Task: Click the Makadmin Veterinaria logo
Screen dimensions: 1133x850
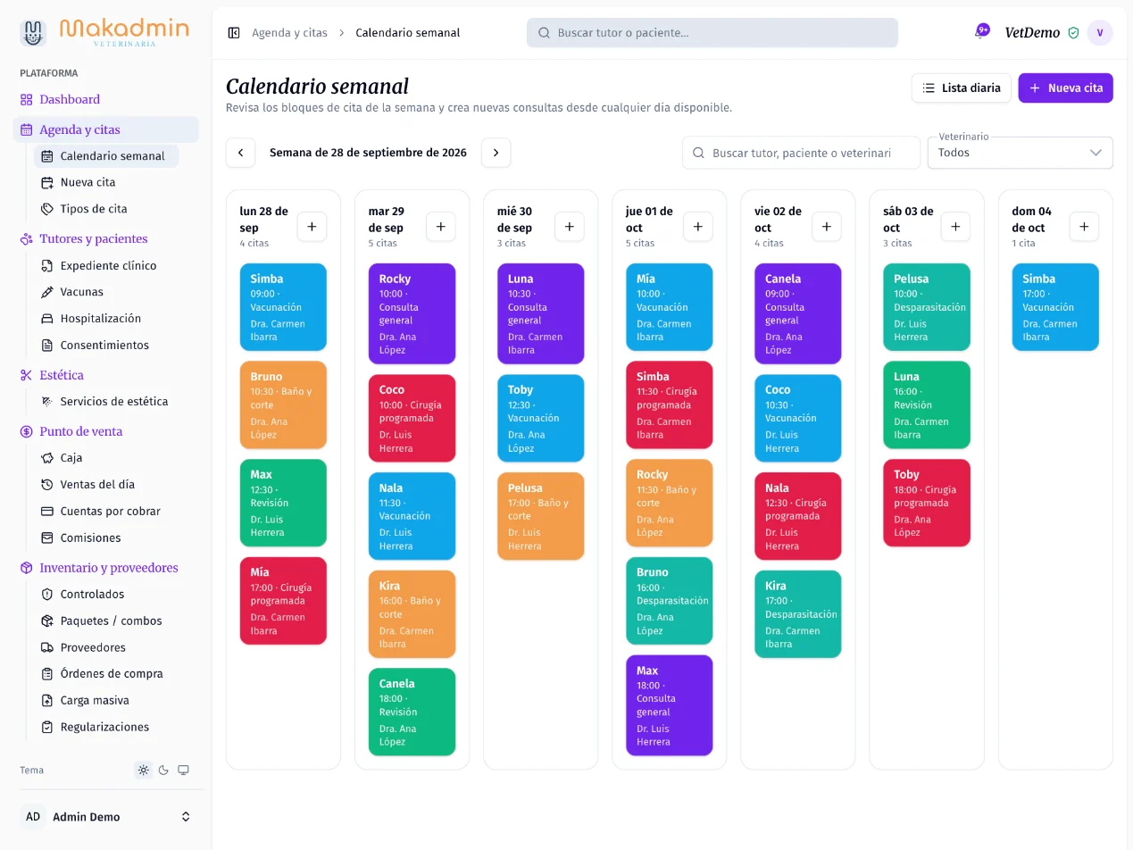Action: pyautogui.click(x=105, y=32)
